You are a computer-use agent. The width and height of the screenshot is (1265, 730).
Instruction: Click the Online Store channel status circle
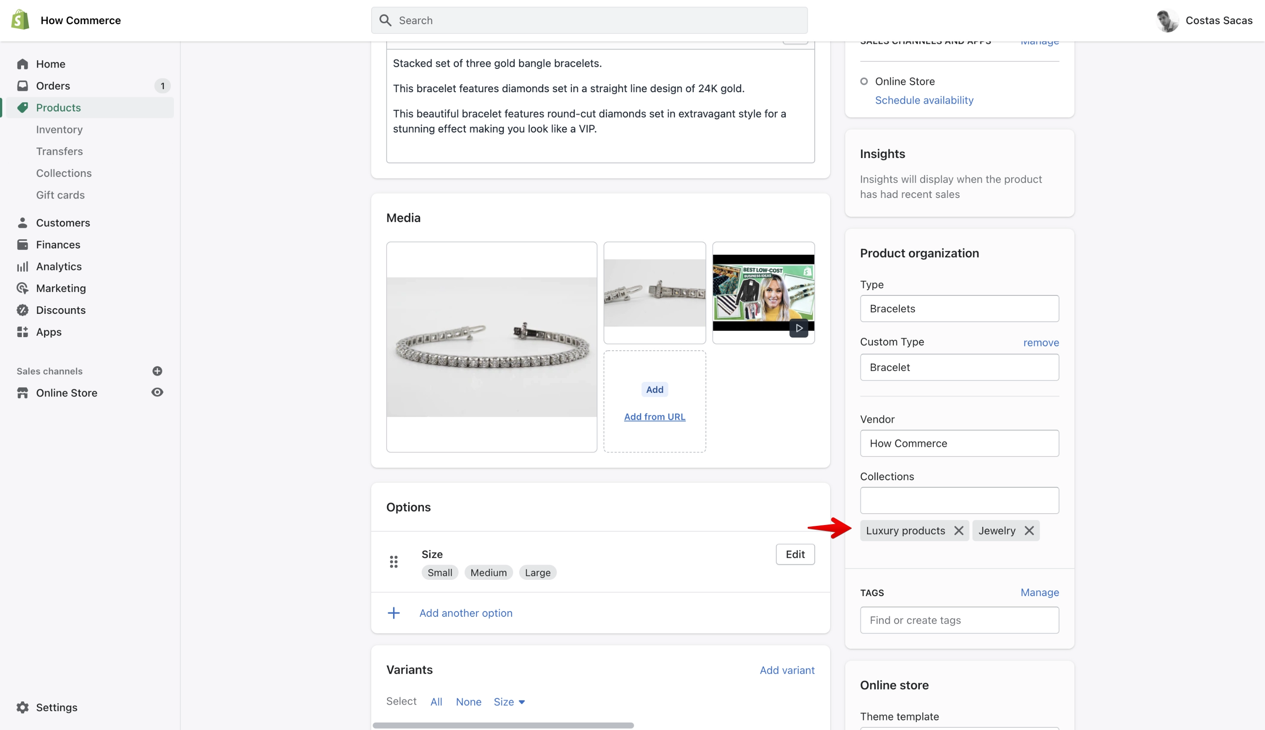[864, 81]
